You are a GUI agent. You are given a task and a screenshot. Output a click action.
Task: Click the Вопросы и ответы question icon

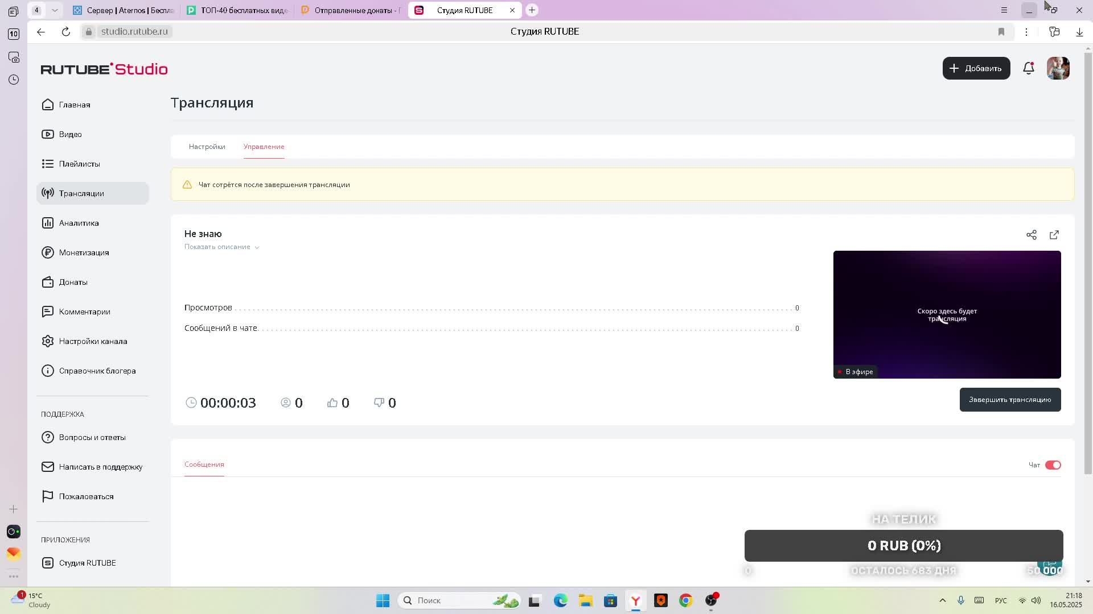[48, 437]
